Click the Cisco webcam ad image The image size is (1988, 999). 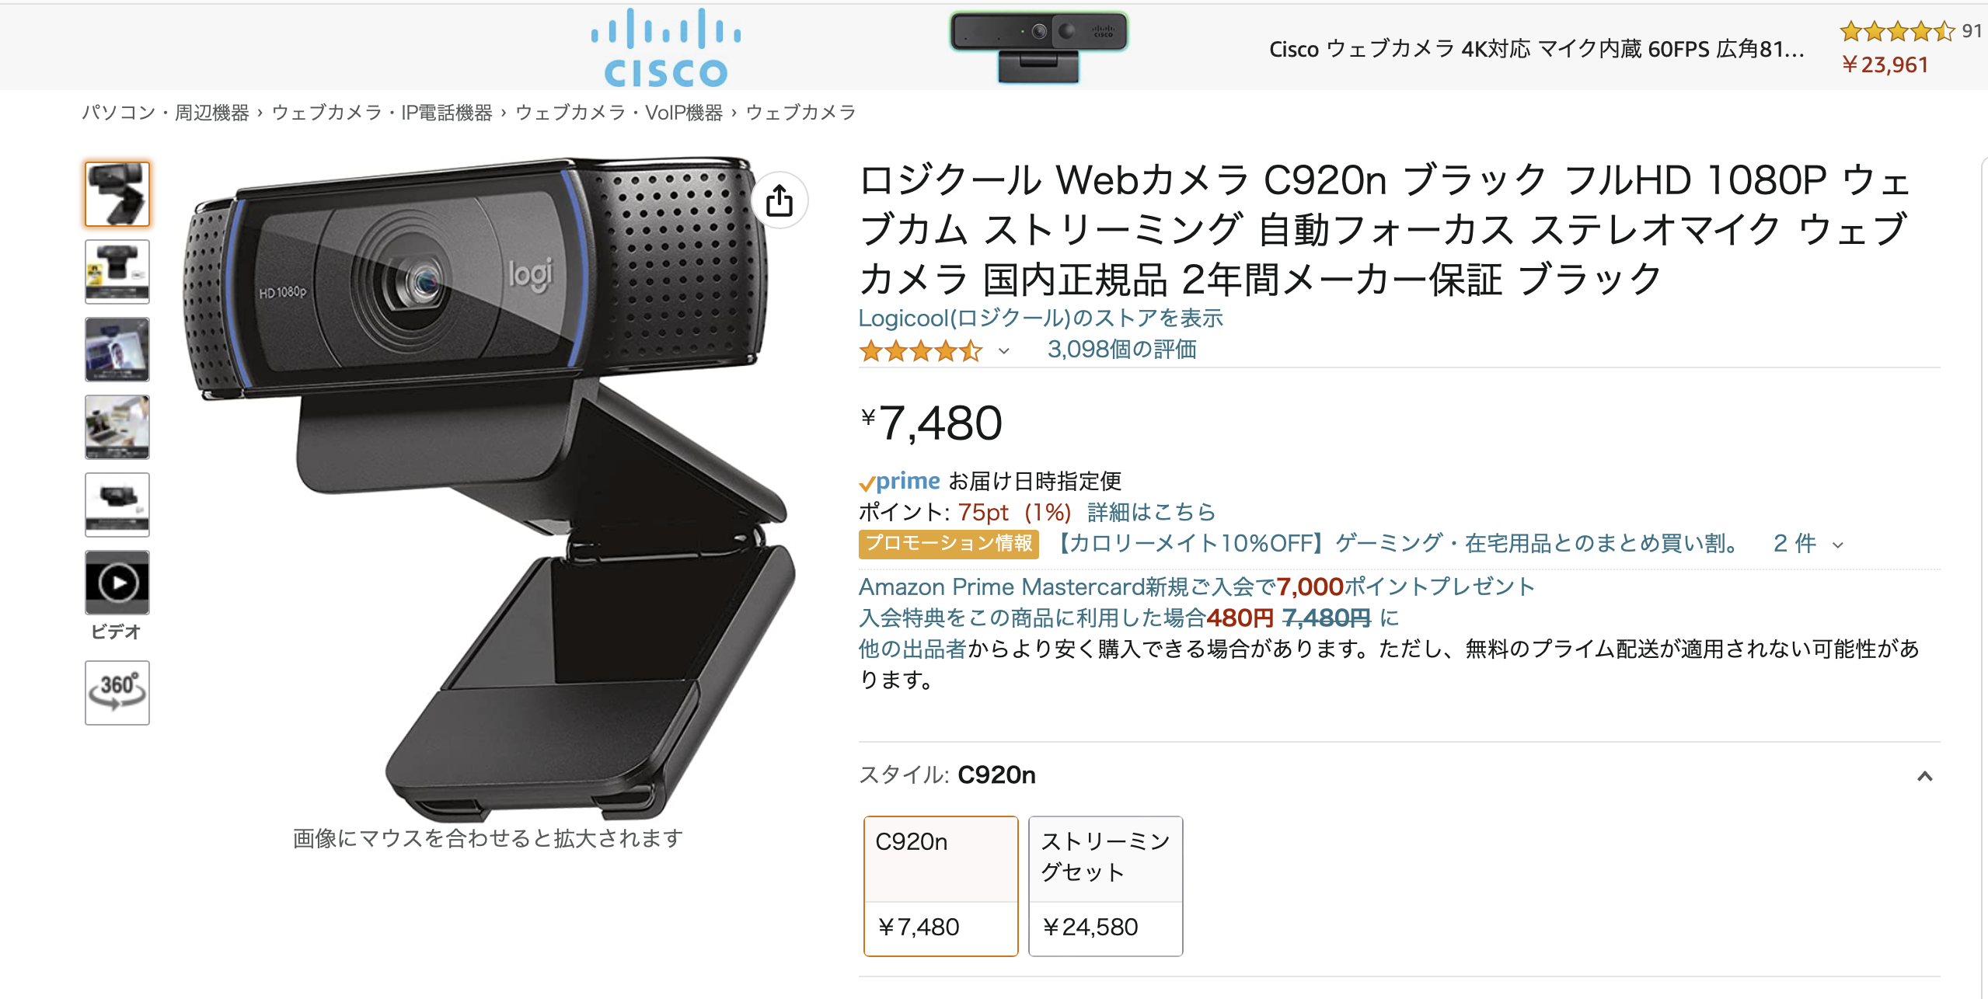(1038, 47)
